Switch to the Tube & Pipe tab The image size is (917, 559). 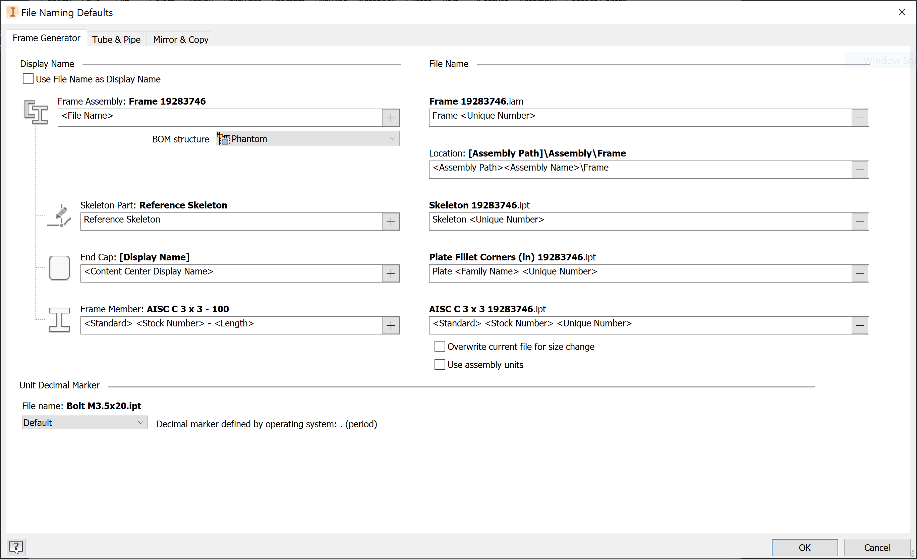coord(116,40)
